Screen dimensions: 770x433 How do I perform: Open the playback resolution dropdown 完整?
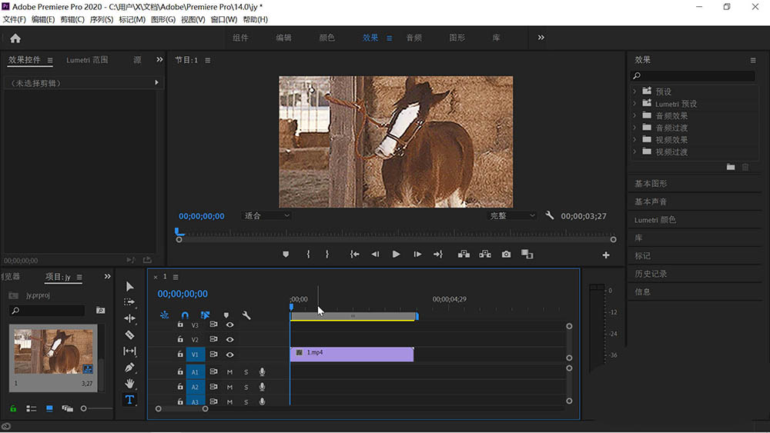tap(512, 216)
